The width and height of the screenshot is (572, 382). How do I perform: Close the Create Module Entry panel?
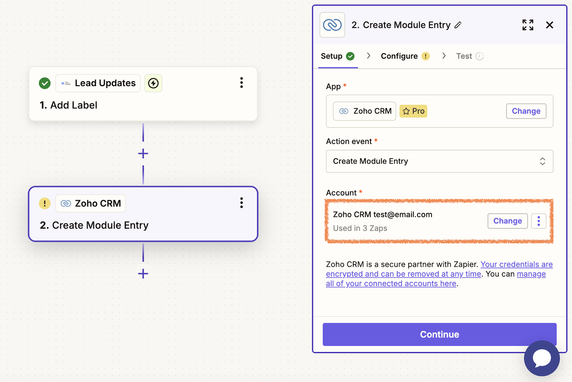[549, 25]
